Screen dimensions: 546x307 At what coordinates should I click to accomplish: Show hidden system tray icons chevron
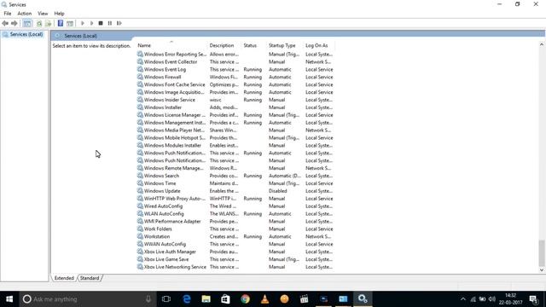point(462,299)
